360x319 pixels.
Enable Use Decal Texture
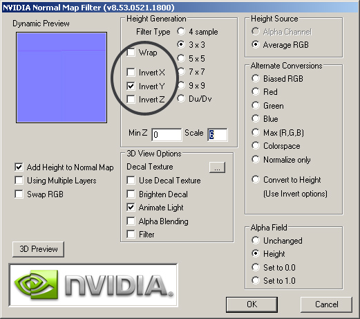pyautogui.click(x=131, y=180)
